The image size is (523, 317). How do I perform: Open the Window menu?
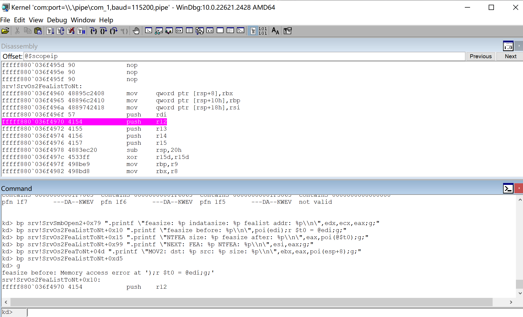click(83, 20)
